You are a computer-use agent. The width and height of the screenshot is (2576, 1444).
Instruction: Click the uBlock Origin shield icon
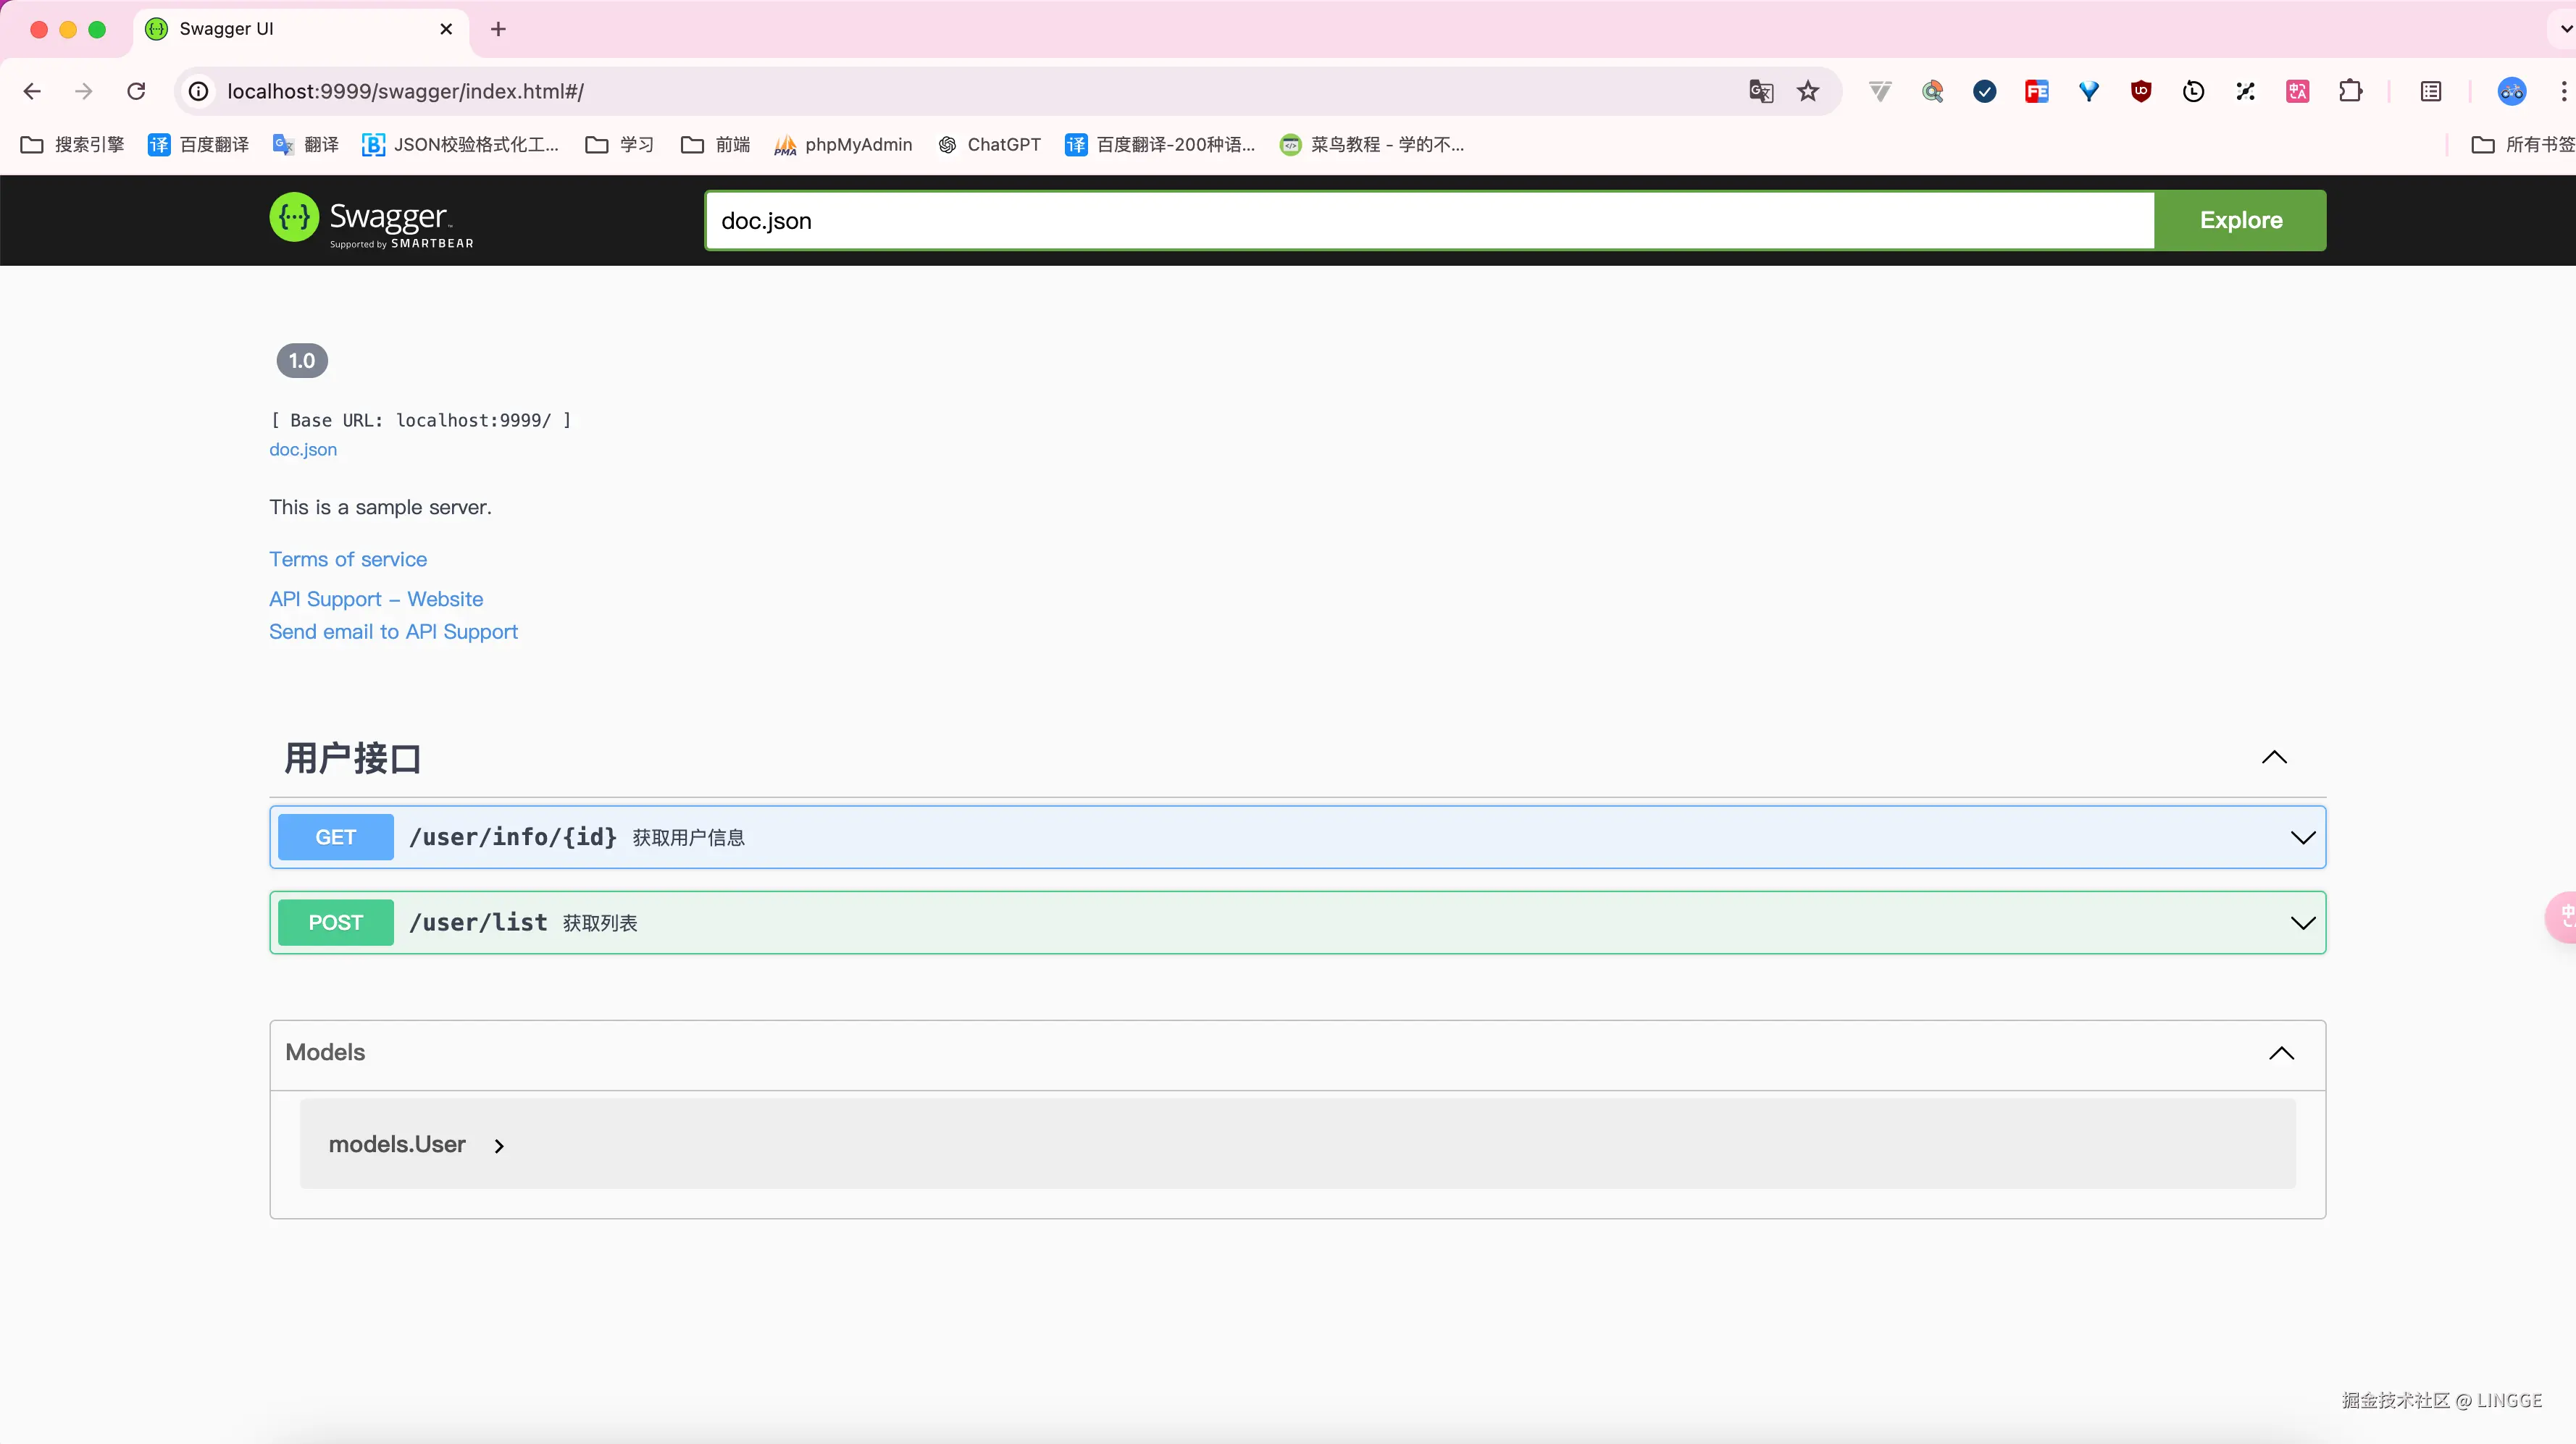pyautogui.click(x=2141, y=91)
